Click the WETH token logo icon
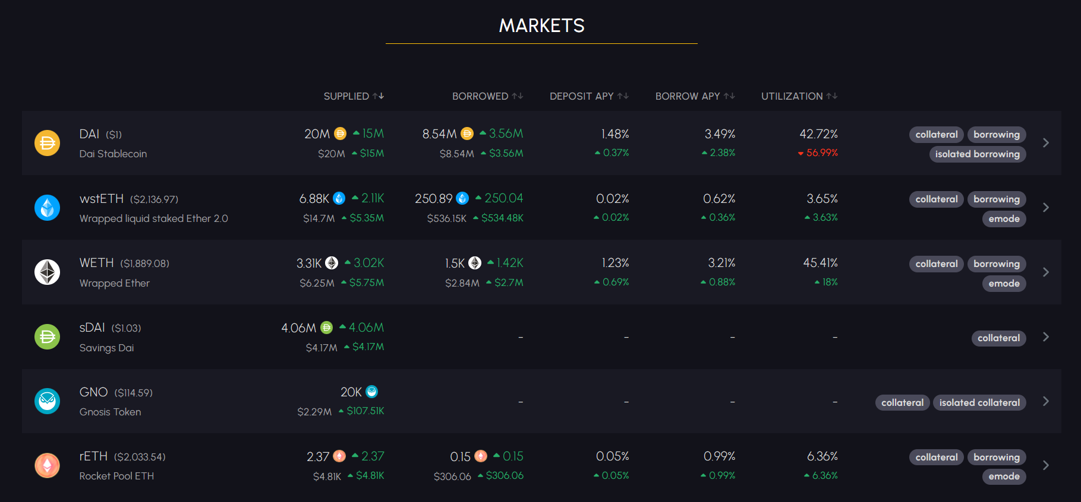This screenshot has height=502, width=1081. pos(48,272)
